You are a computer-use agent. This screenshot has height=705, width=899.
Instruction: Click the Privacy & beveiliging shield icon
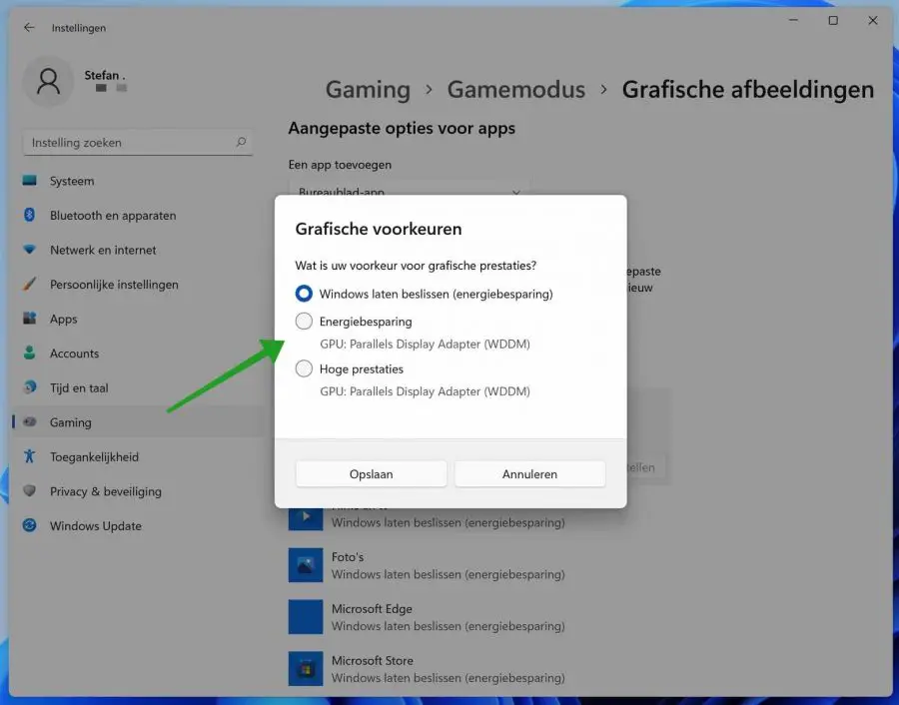[x=29, y=490]
